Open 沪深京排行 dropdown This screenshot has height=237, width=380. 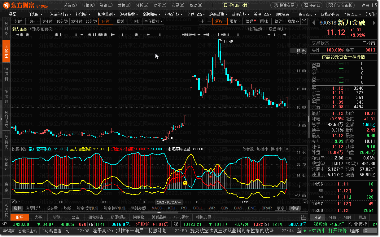[x=61, y=14]
